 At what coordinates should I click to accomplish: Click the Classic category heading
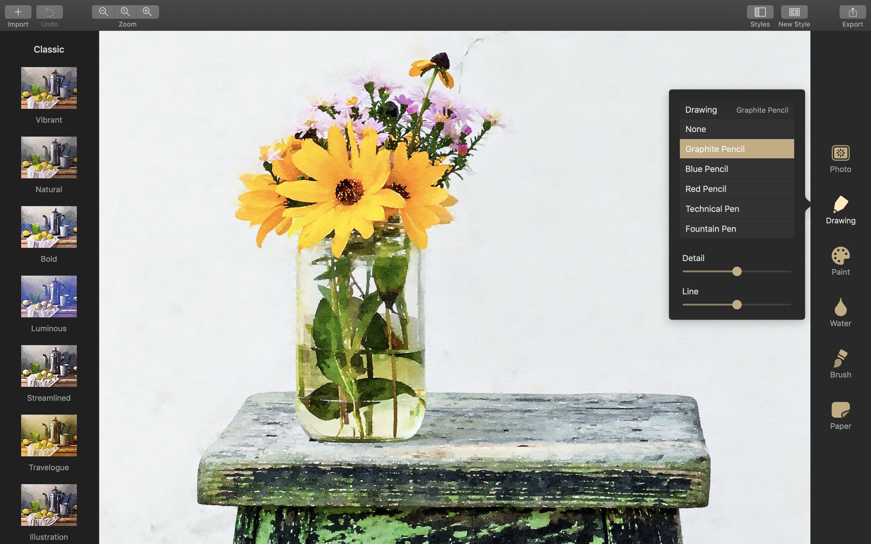pos(49,49)
